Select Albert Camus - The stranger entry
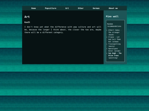Screen dimensions: 149x111 pyautogui.click(x=115, y=32)
